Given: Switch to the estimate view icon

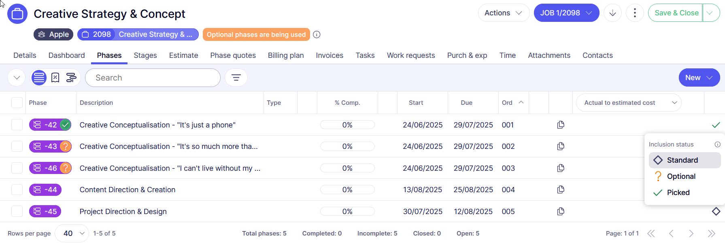Looking at the screenshot, I should tap(55, 78).
